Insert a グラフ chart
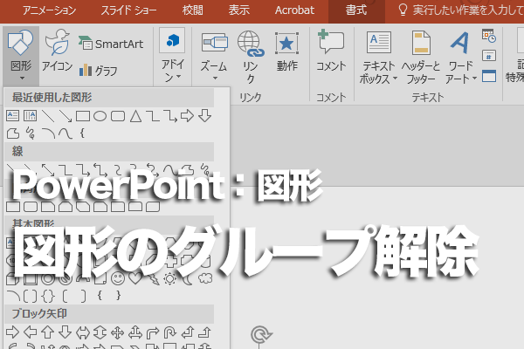The height and width of the screenshot is (349, 524). pyautogui.click(x=98, y=71)
